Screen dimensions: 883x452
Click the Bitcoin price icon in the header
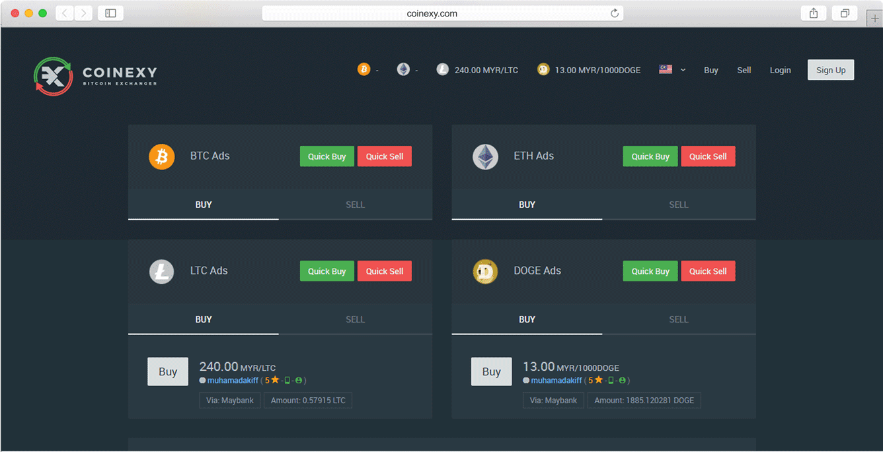pyautogui.click(x=364, y=69)
